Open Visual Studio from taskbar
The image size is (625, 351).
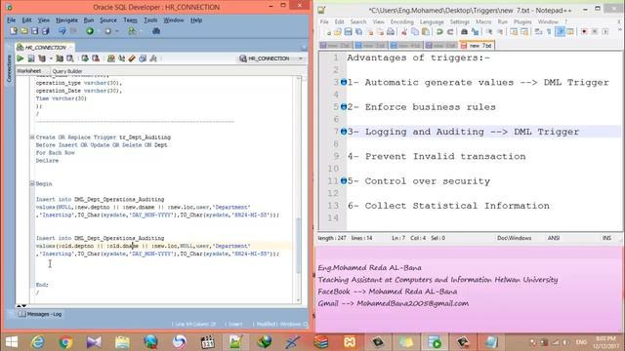pos(94,342)
